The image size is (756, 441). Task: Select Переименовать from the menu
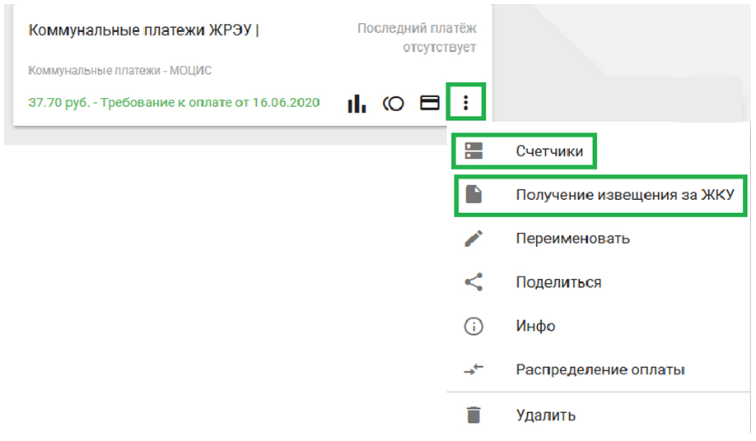click(x=572, y=239)
